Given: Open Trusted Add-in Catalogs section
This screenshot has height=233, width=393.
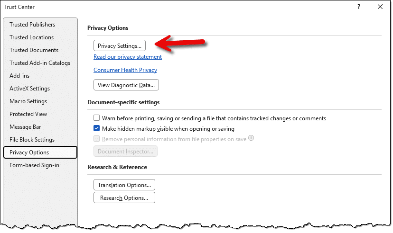Looking at the screenshot, I should coord(40,63).
